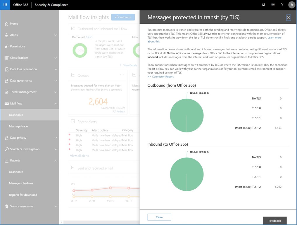Click the Security & Compliance header title
Screen dimensions: 297x225
pyautogui.click(x=51, y=5)
